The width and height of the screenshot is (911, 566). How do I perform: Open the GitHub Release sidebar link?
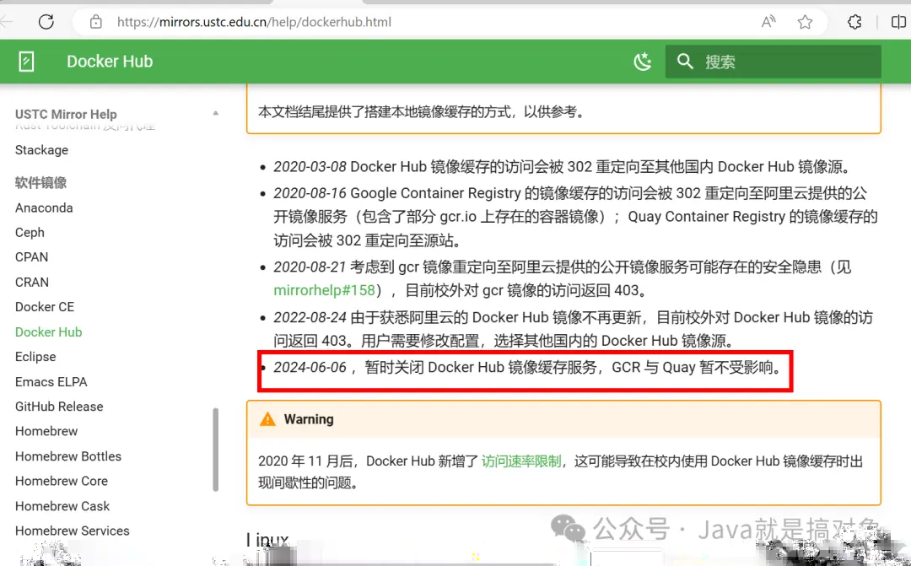[59, 407]
